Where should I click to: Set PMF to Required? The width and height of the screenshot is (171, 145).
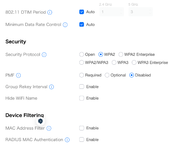[82, 75]
